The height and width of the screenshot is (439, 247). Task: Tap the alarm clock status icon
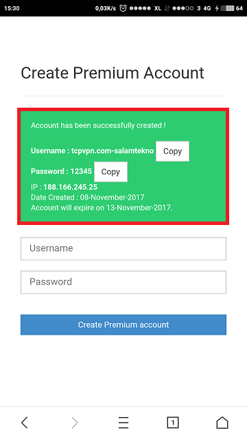[123, 8]
